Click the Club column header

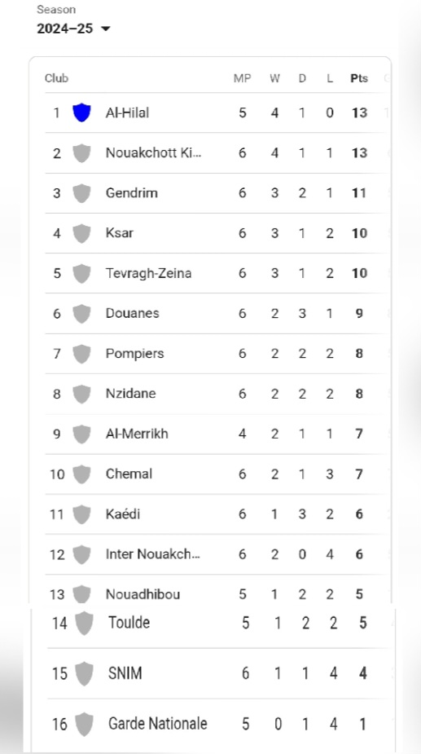tap(57, 78)
